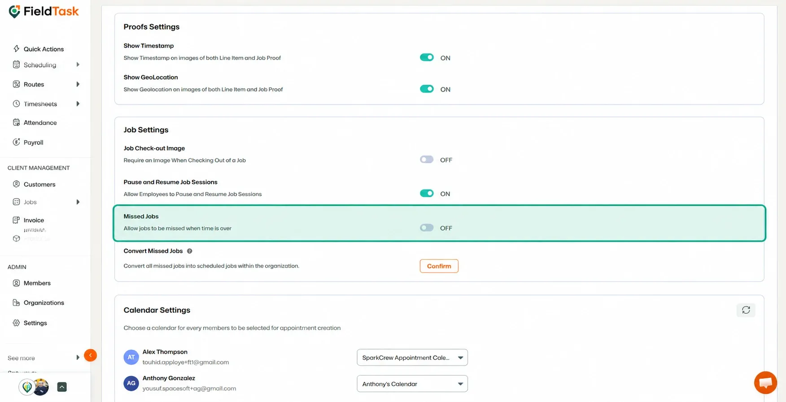Open Quick Actions via its lightning icon
The image size is (786, 402).
click(16, 49)
